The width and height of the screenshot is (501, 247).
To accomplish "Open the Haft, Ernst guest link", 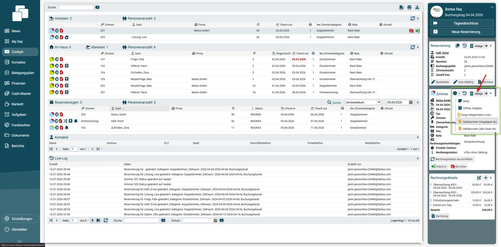I will 442,53.
